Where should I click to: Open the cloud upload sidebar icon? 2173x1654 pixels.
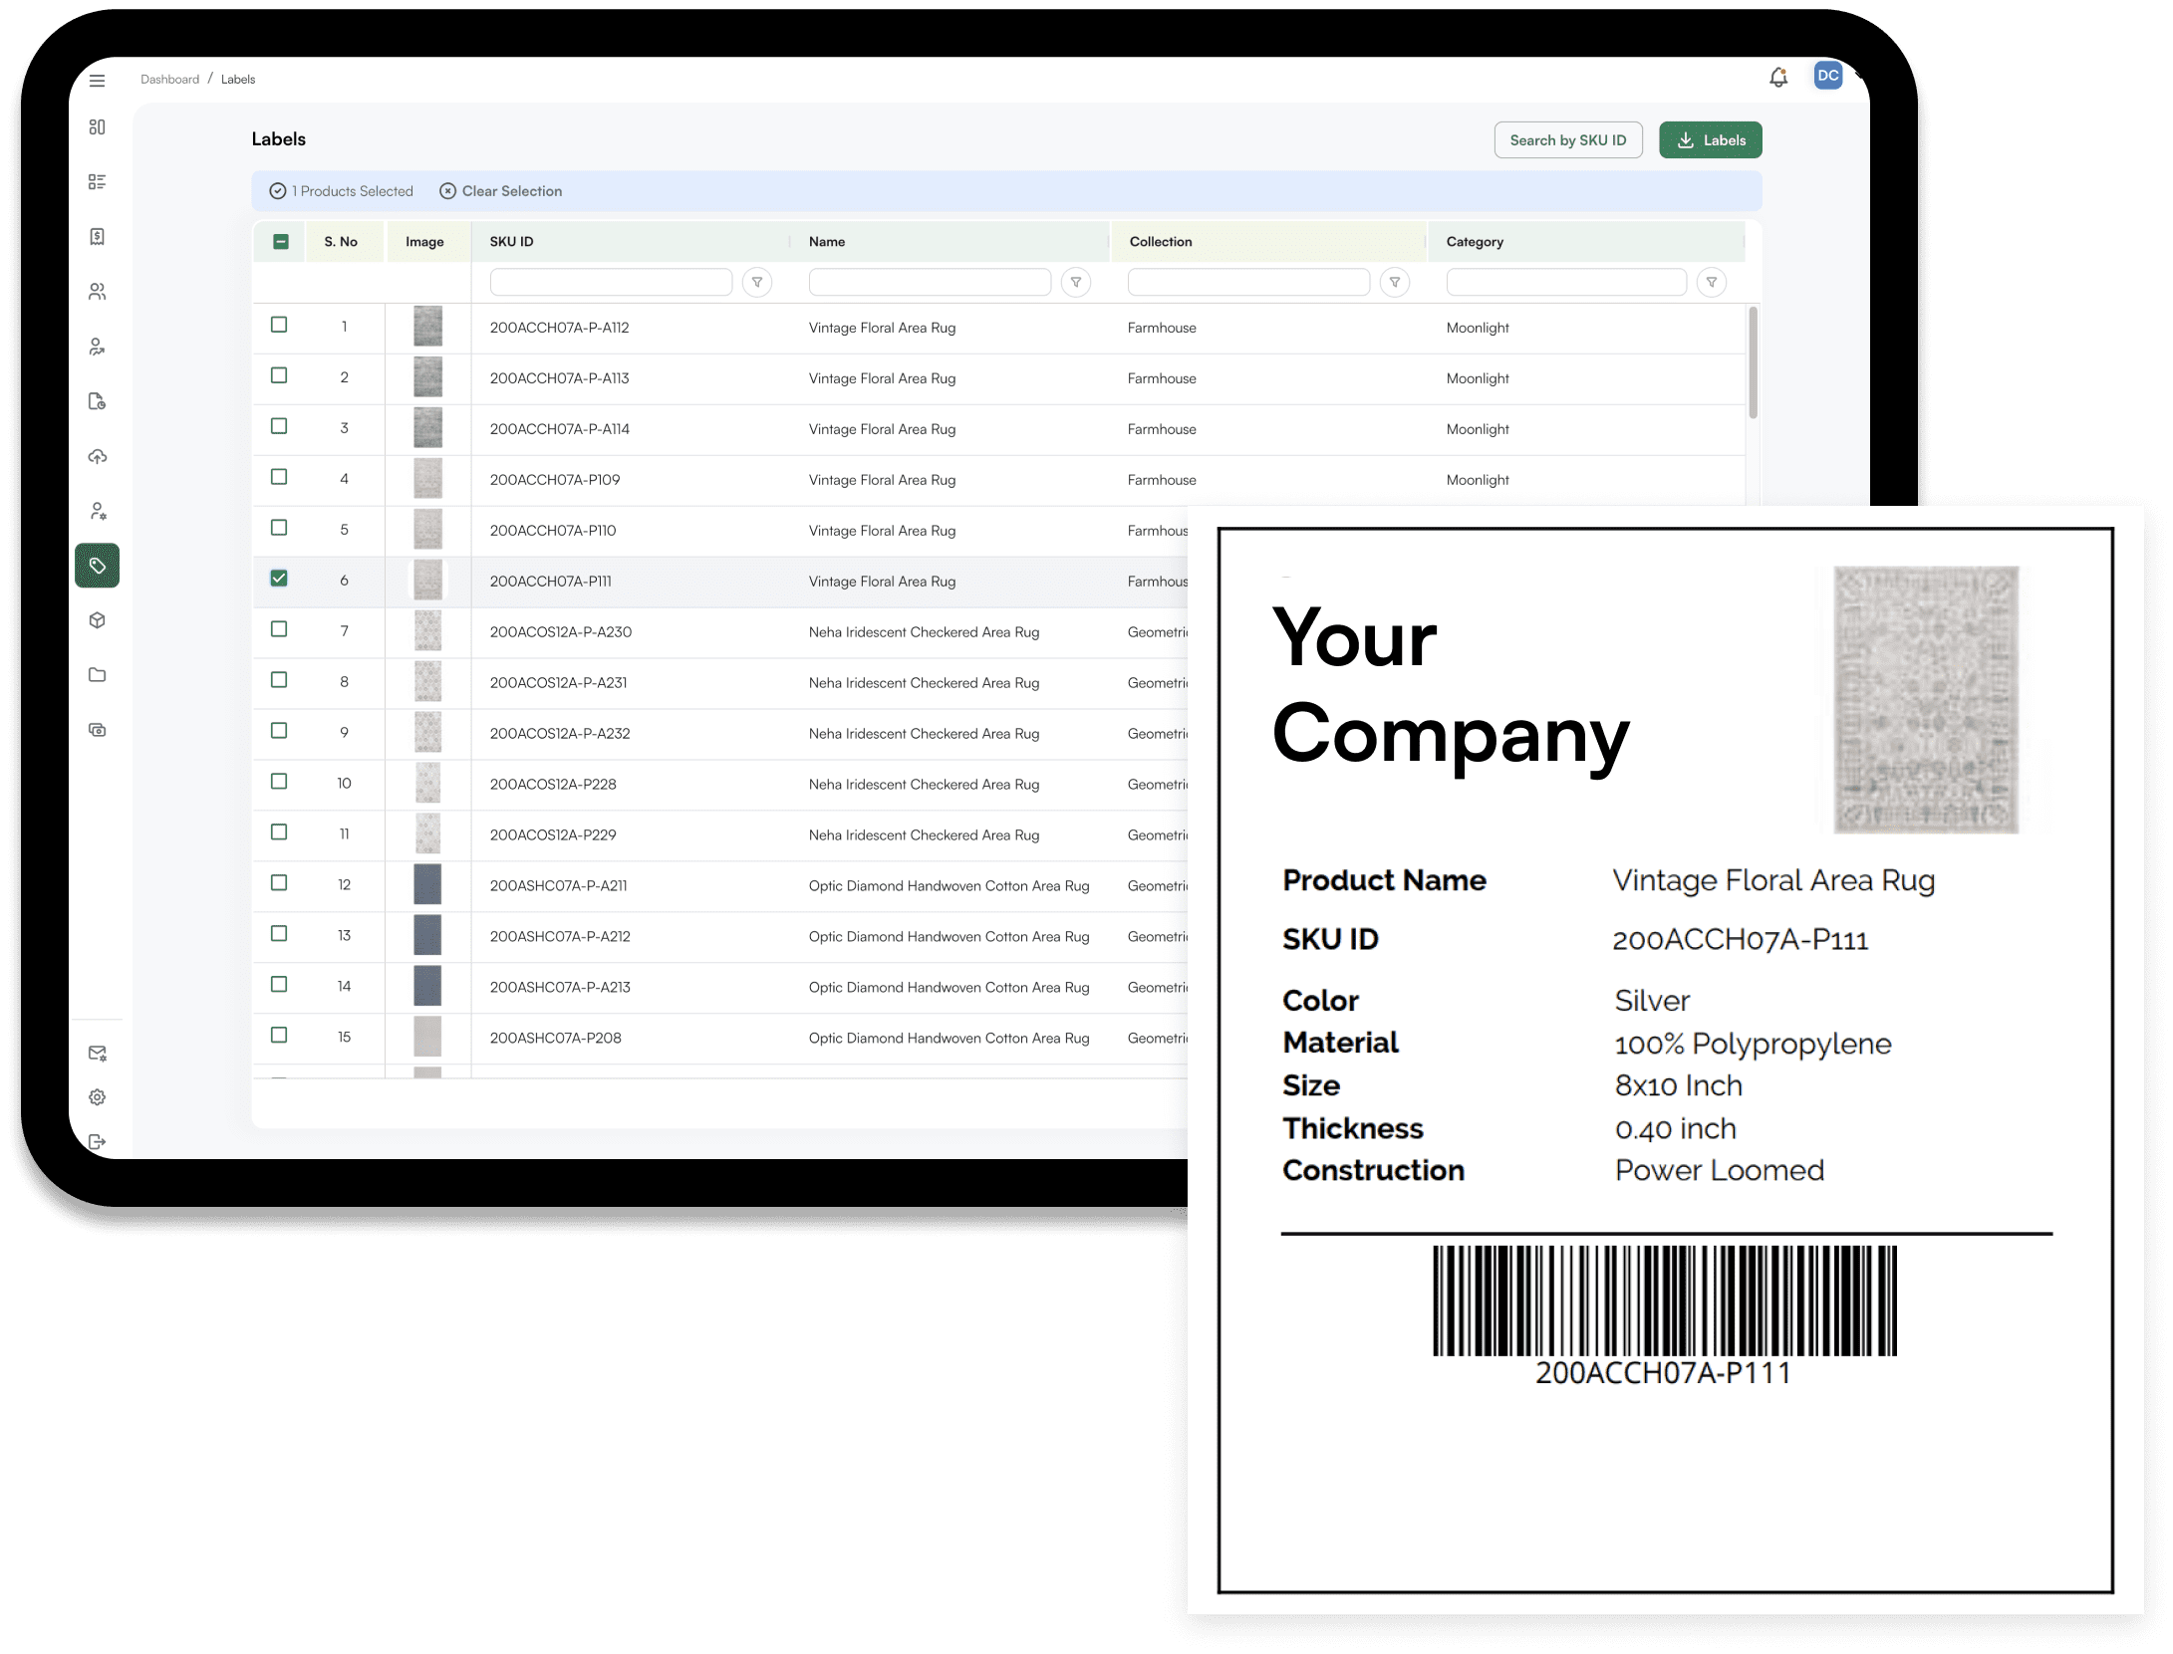[97, 456]
